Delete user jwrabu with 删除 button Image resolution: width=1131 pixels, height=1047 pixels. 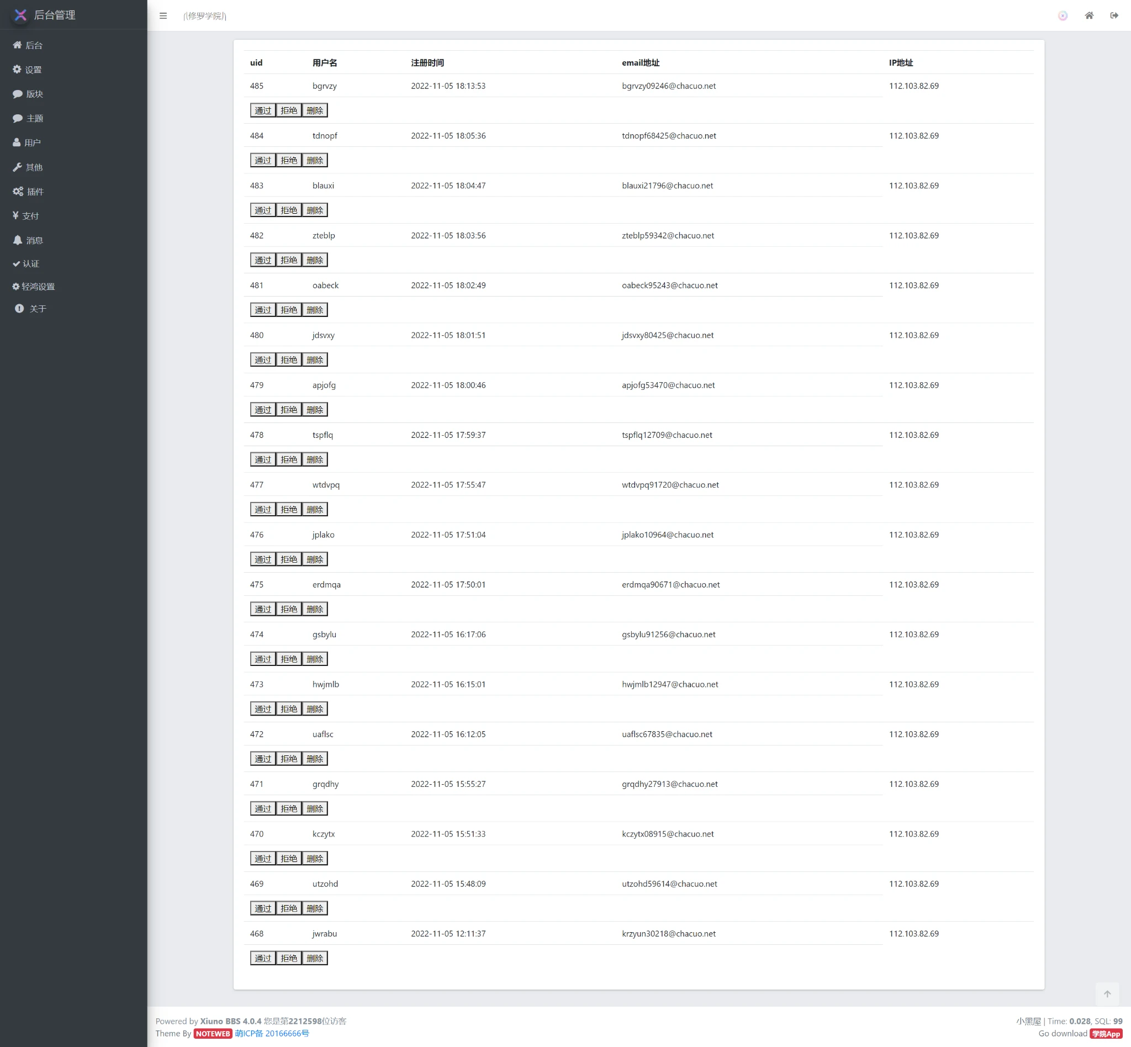tap(314, 958)
